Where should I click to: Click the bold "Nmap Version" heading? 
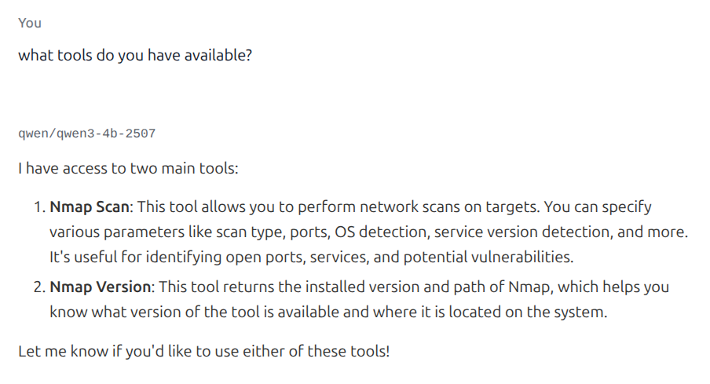coord(99,287)
